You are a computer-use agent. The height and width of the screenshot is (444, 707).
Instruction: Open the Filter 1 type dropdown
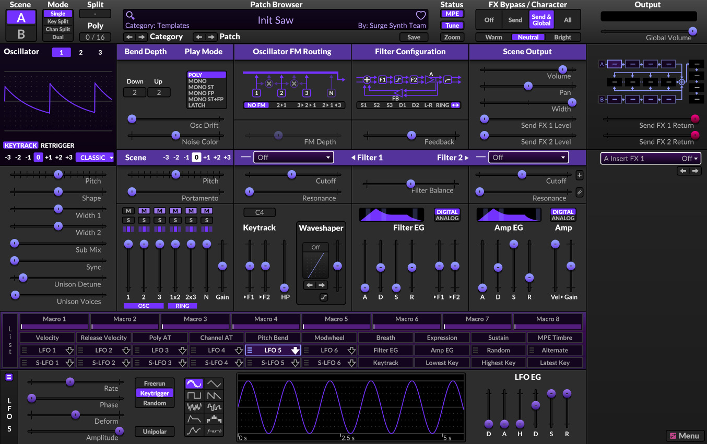pyautogui.click(x=293, y=157)
